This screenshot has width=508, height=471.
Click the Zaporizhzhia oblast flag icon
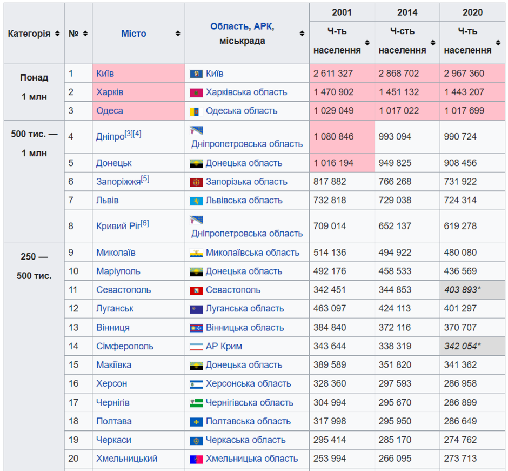click(x=196, y=182)
